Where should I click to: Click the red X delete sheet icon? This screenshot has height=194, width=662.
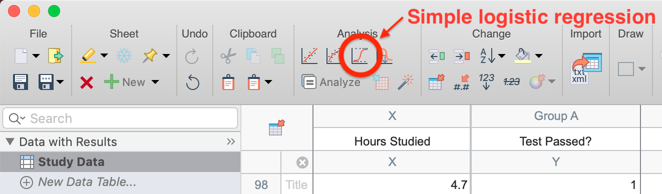(87, 82)
